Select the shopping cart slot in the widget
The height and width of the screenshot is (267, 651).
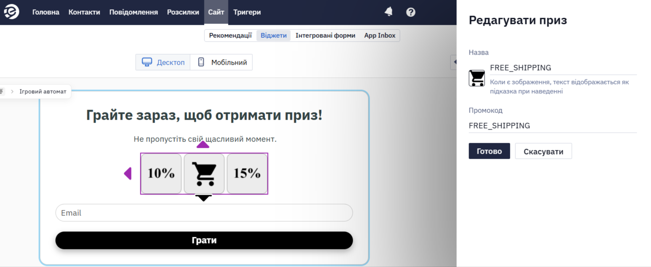point(204,174)
